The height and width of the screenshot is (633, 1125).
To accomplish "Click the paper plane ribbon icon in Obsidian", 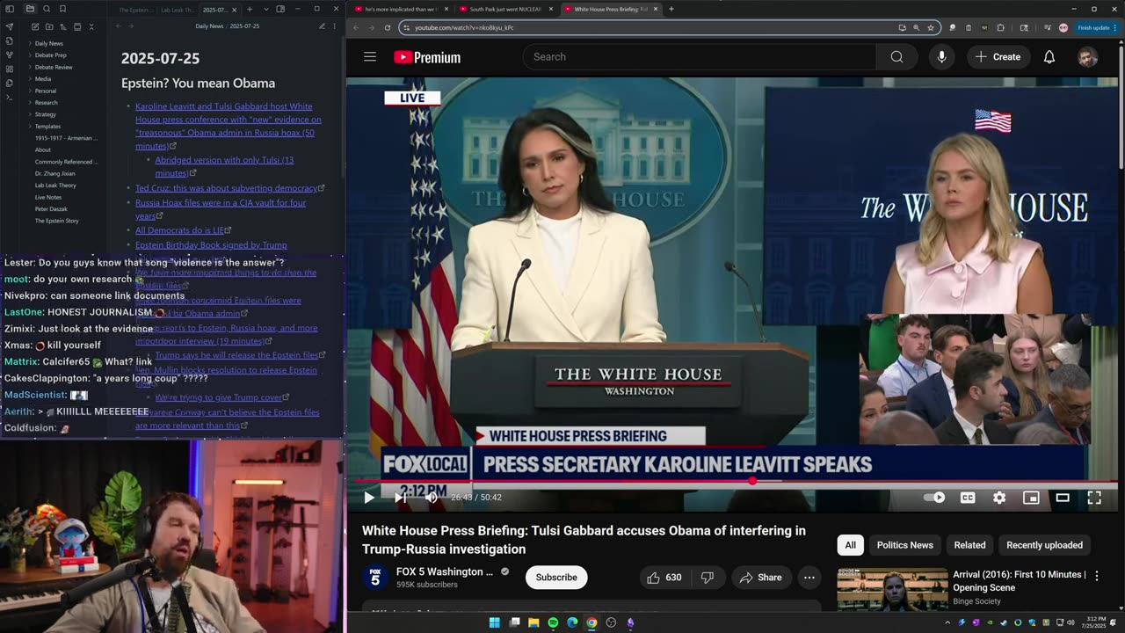I will coord(10,26).
